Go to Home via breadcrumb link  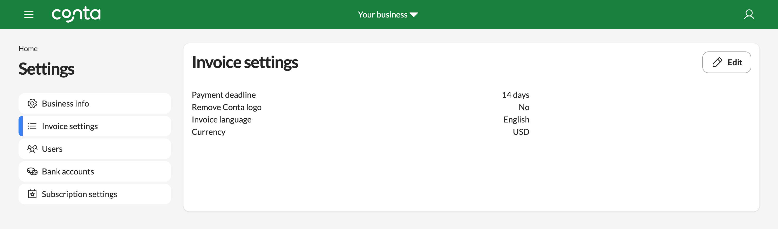(x=28, y=48)
